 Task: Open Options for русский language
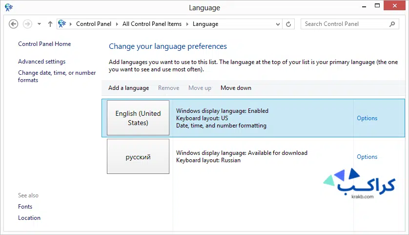367,157
